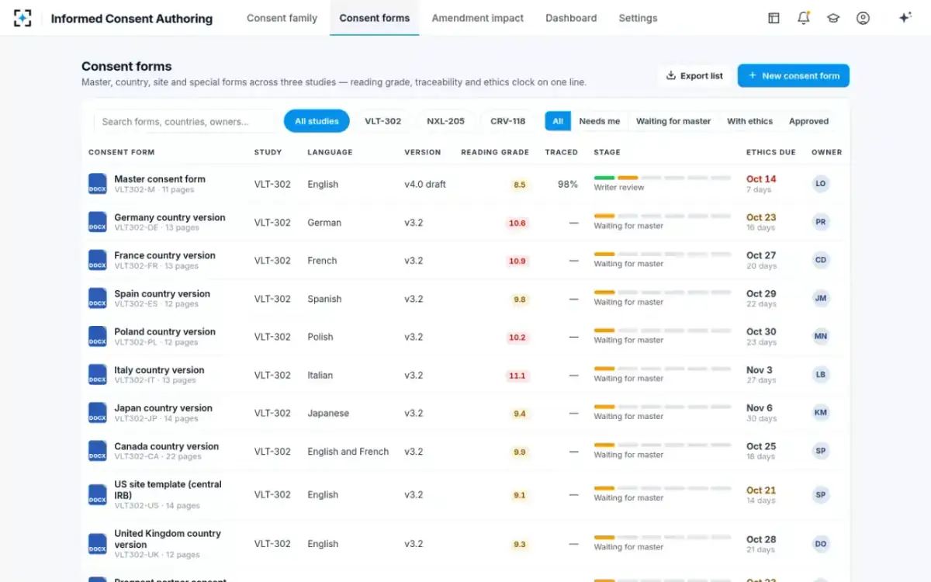Click the Oct 14 ethics due date

(x=761, y=179)
